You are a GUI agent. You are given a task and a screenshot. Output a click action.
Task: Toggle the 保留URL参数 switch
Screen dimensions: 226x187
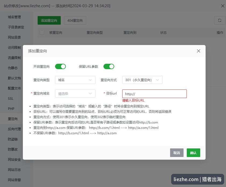109,66
